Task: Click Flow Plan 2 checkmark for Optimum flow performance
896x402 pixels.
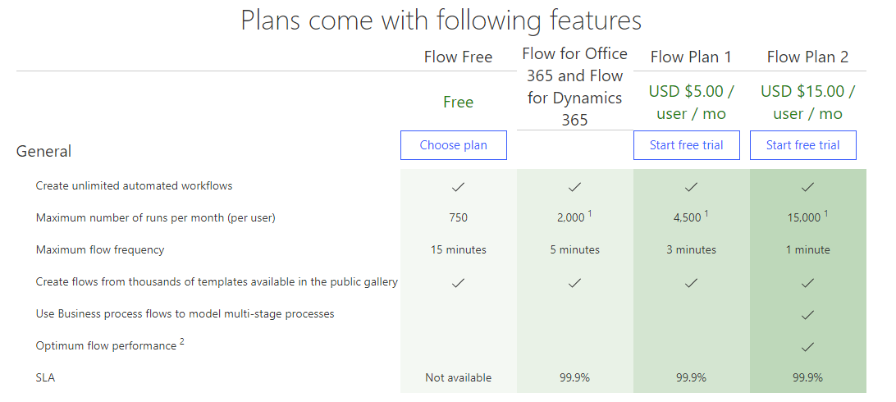Action: (x=807, y=346)
